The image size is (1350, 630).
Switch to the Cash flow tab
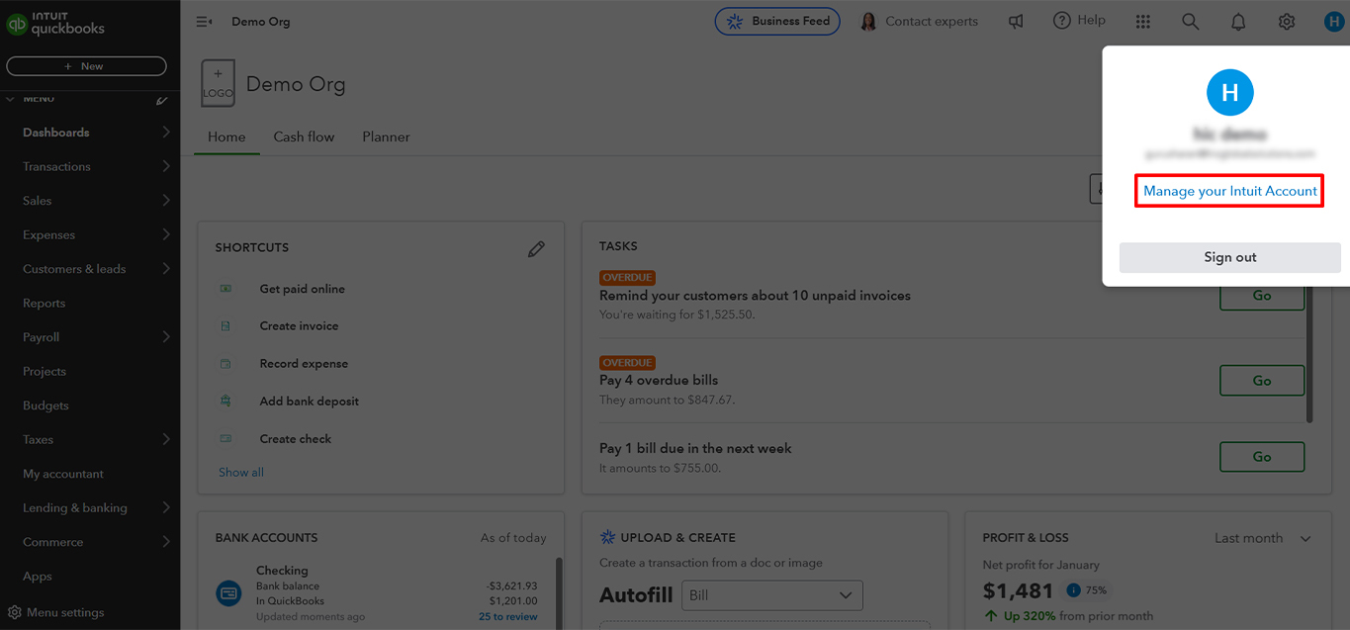coord(304,136)
